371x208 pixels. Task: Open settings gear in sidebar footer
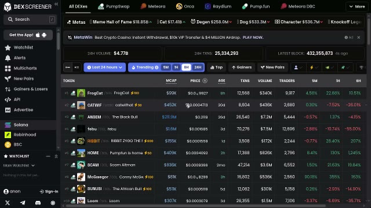tap(53, 203)
